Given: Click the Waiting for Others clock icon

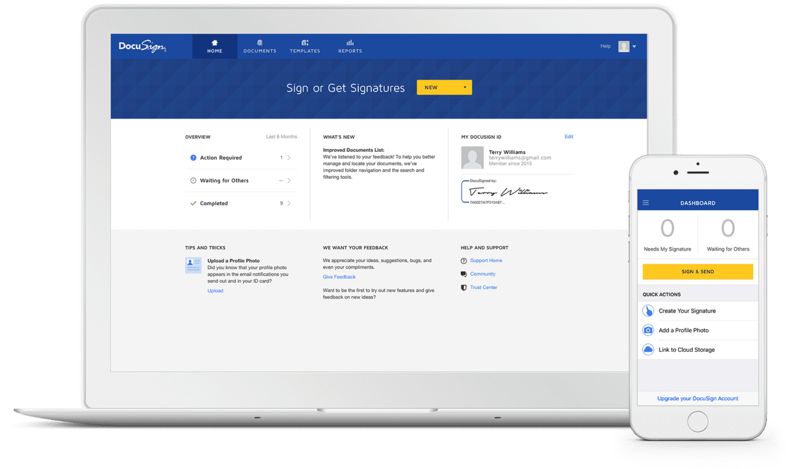Looking at the screenshot, I should pos(193,181).
